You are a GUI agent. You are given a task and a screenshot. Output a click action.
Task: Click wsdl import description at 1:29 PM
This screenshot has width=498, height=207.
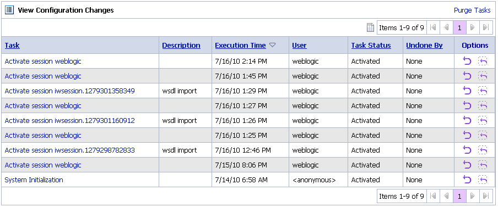click(x=180, y=91)
